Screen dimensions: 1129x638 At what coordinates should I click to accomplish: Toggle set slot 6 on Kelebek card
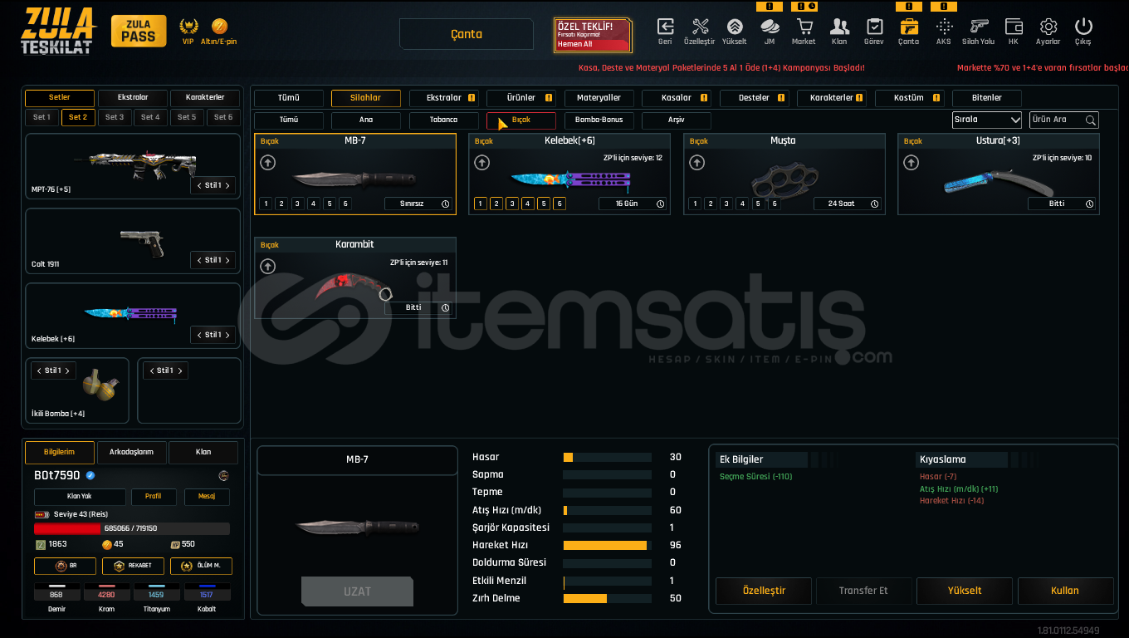[x=560, y=204]
